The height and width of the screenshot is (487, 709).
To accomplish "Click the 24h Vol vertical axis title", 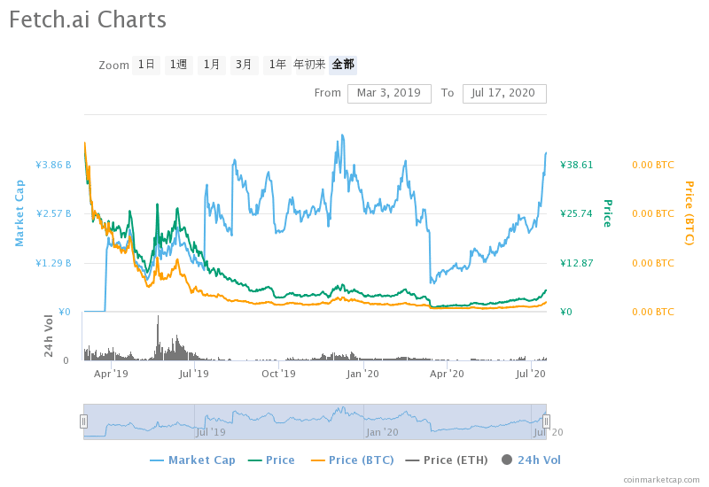I will pyautogui.click(x=49, y=336).
